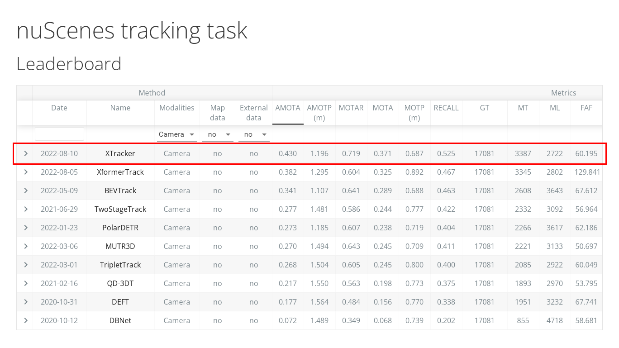Select the TripletTrack name cell
Screen dimensions: 619x348
[120, 265]
